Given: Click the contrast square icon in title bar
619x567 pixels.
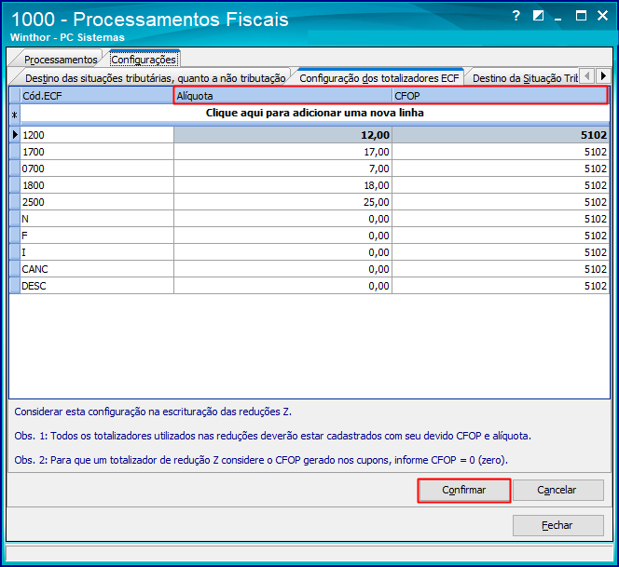Looking at the screenshot, I should pos(538,16).
